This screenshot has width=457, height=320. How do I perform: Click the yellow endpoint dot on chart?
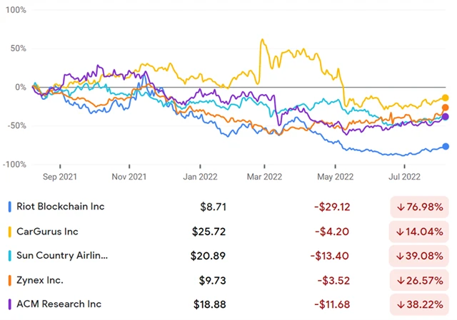pyautogui.click(x=446, y=98)
